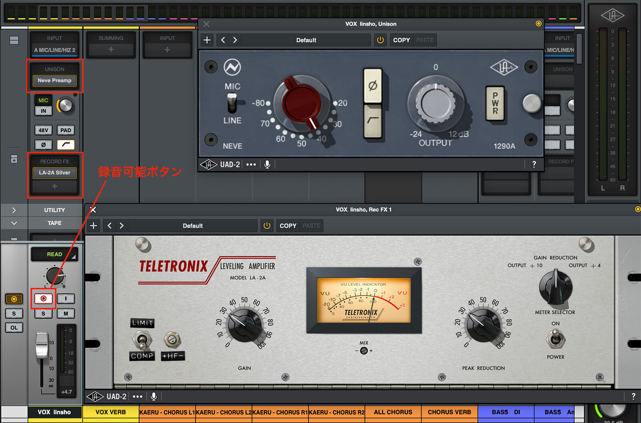This screenshot has width=641, height=423.
Task: Toggle 48V phantom power on channel
Action: tap(43, 130)
